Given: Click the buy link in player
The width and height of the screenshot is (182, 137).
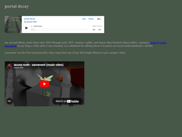Looking at the screenshot, I should pos(84,19).
